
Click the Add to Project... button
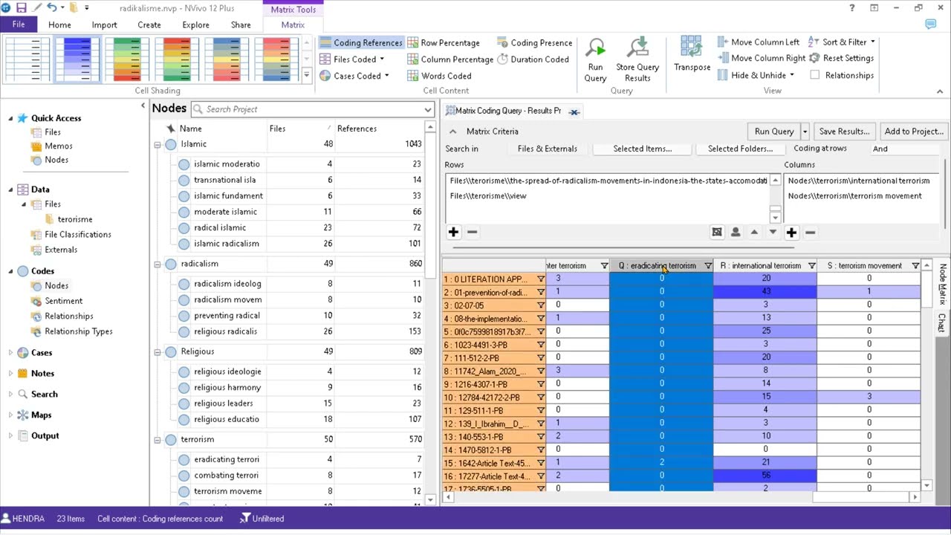(914, 132)
